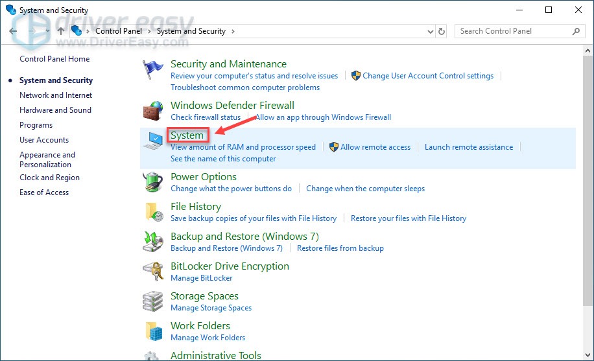This screenshot has width=594, height=361.
Task: Open the recent locations dropdown arrow
Action: coord(47,31)
